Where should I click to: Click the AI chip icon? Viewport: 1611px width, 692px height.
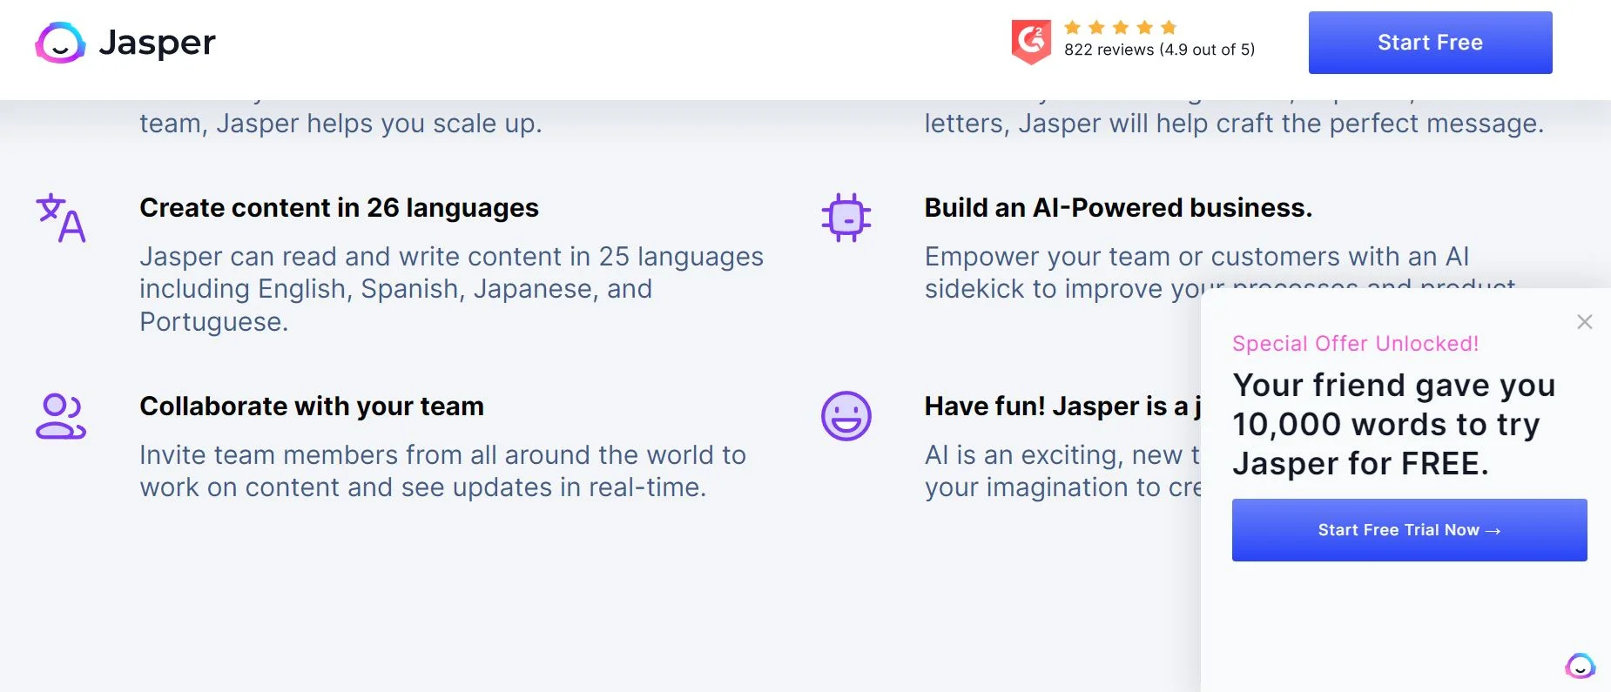pos(846,217)
